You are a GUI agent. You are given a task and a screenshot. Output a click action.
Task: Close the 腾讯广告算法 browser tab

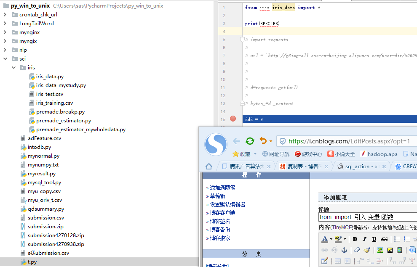pos(269,167)
